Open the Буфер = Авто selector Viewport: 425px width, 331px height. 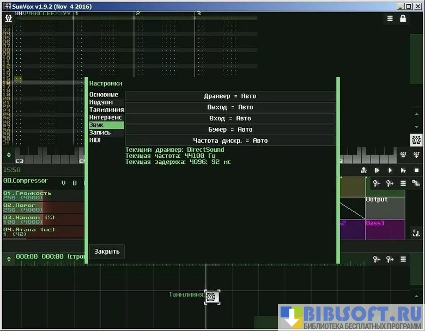pyautogui.click(x=230, y=130)
